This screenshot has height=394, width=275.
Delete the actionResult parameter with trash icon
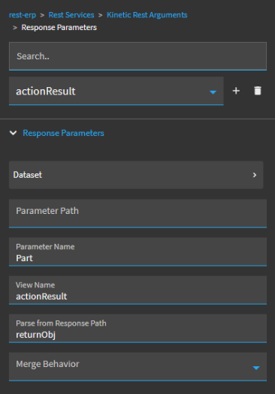[x=258, y=91]
